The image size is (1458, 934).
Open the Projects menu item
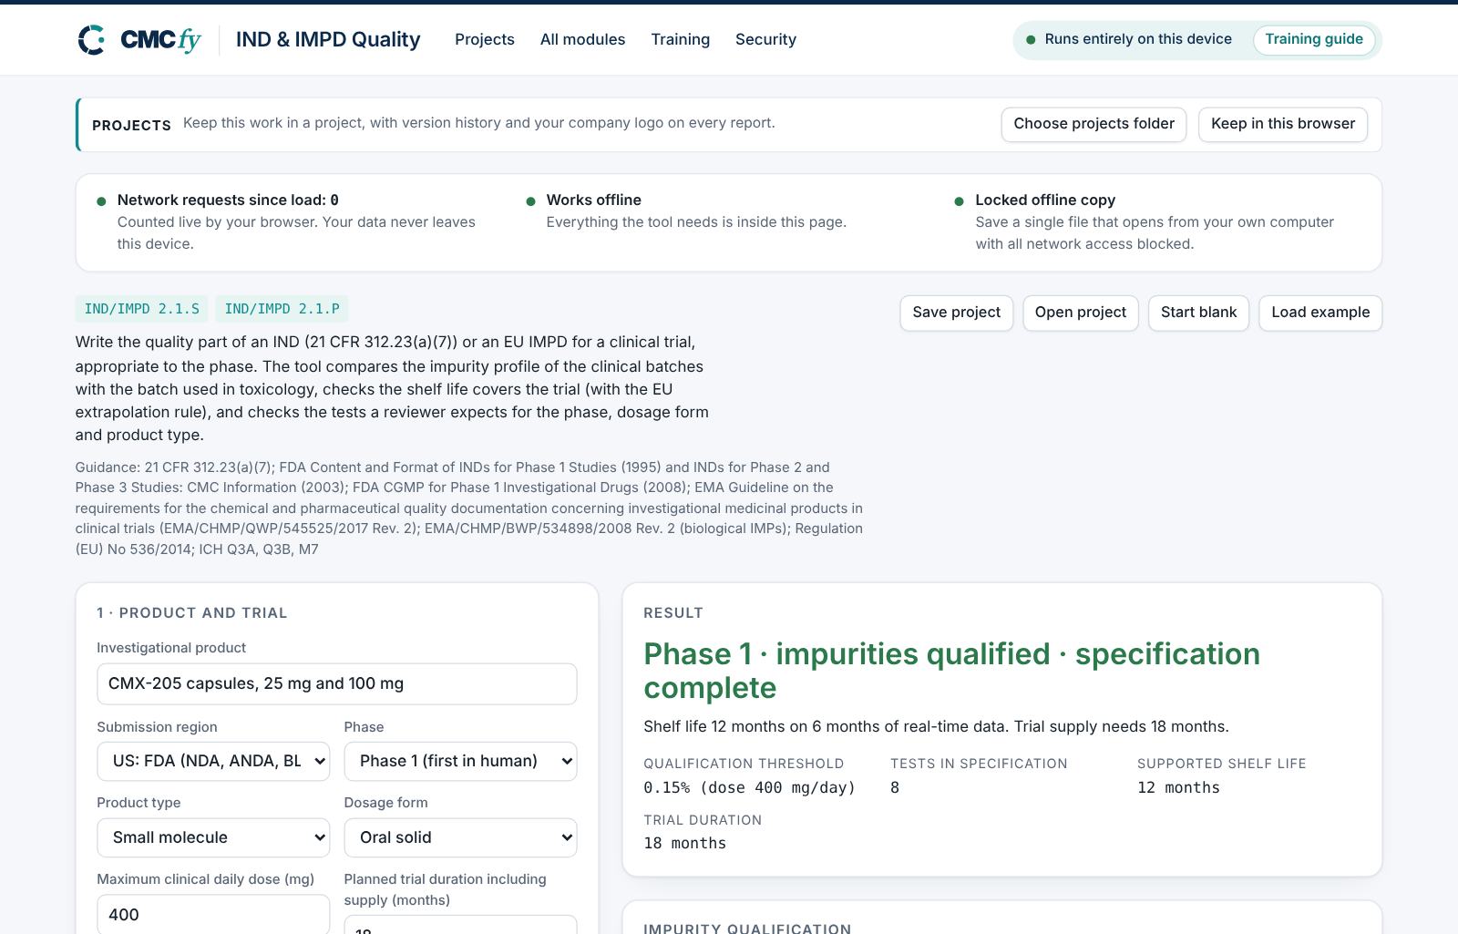coord(485,39)
